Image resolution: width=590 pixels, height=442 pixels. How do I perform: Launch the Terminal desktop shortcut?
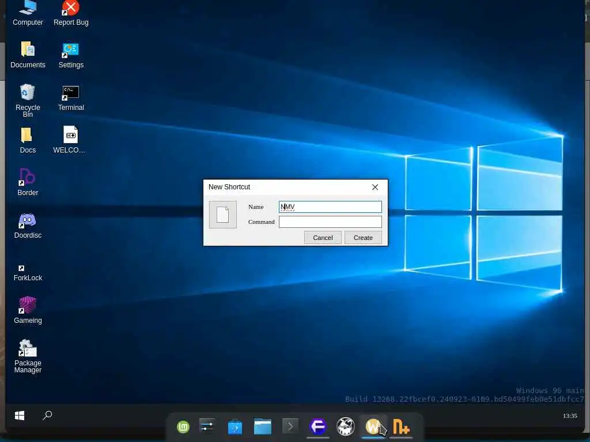point(71,98)
